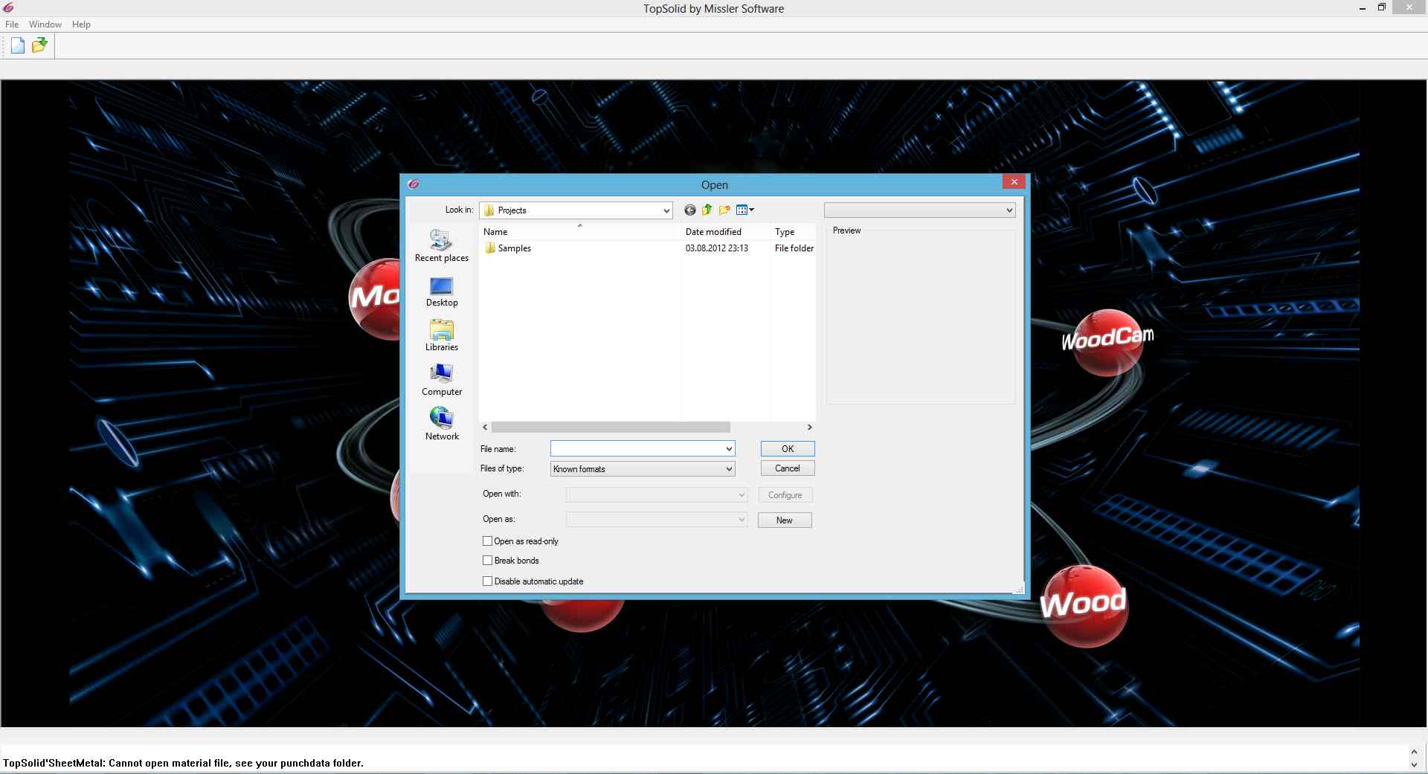This screenshot has height=774, width=1428.
Task: Open the View Menu icon in dialog
Action: click(x=745, y=210)
